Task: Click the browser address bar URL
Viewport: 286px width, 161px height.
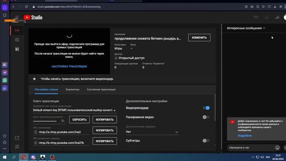Action: (x=69, y=7)
